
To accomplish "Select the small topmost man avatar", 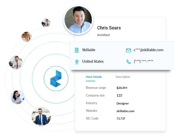I will click(46, 23).
